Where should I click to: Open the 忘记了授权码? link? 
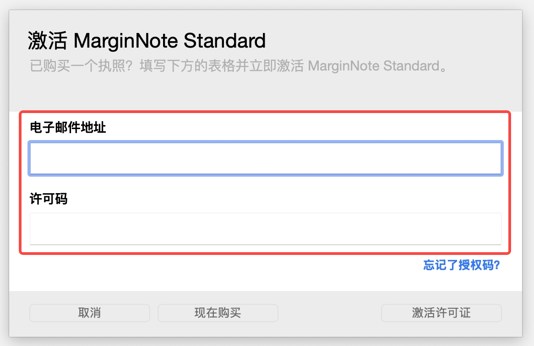461,265
